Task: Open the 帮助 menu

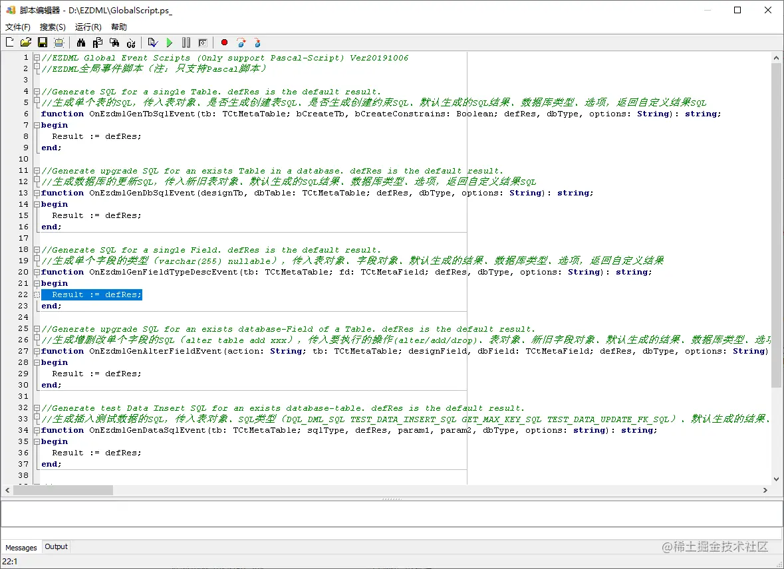Action: click(119, 27)
